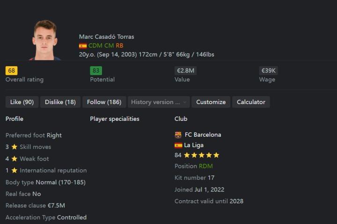
Task: Click Marc Casadó's player portrait
Action: pos(45,40)
